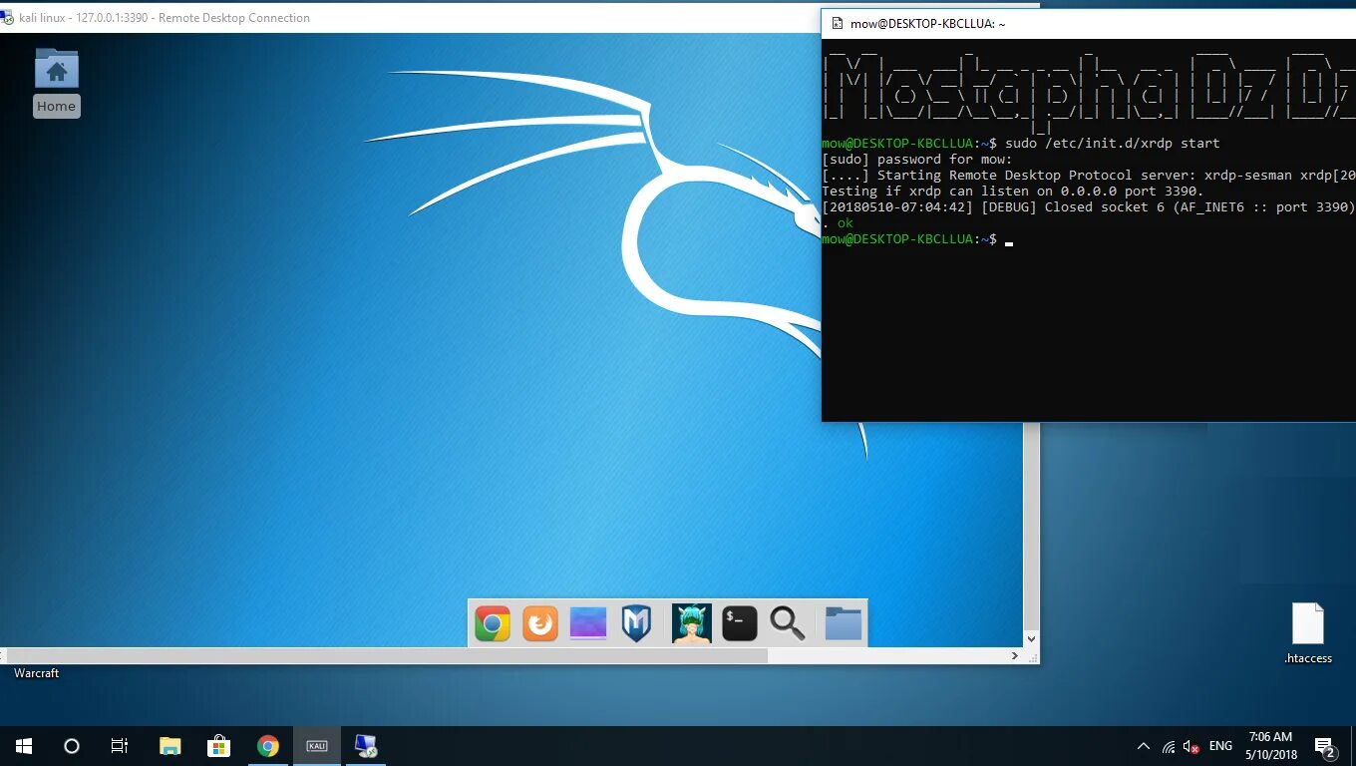
Task: Click 'kali linux - 127.0.0.1:3390' window title
Action: 165,18
